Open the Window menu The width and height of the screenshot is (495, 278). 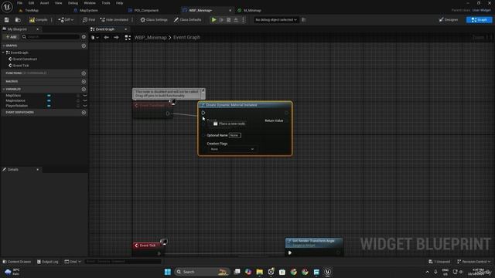point(90,3)
